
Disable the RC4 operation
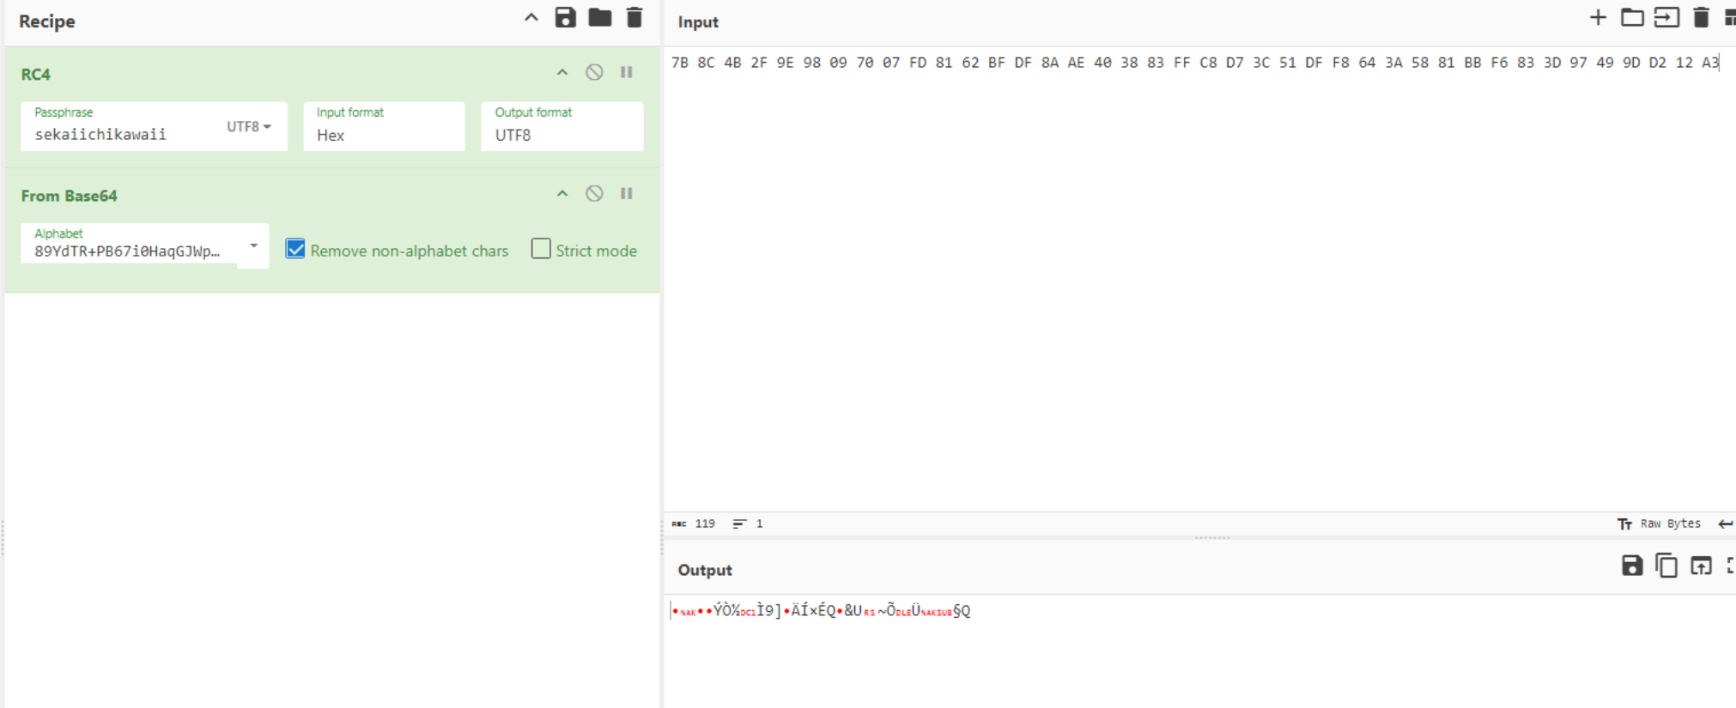click(594, 73)
